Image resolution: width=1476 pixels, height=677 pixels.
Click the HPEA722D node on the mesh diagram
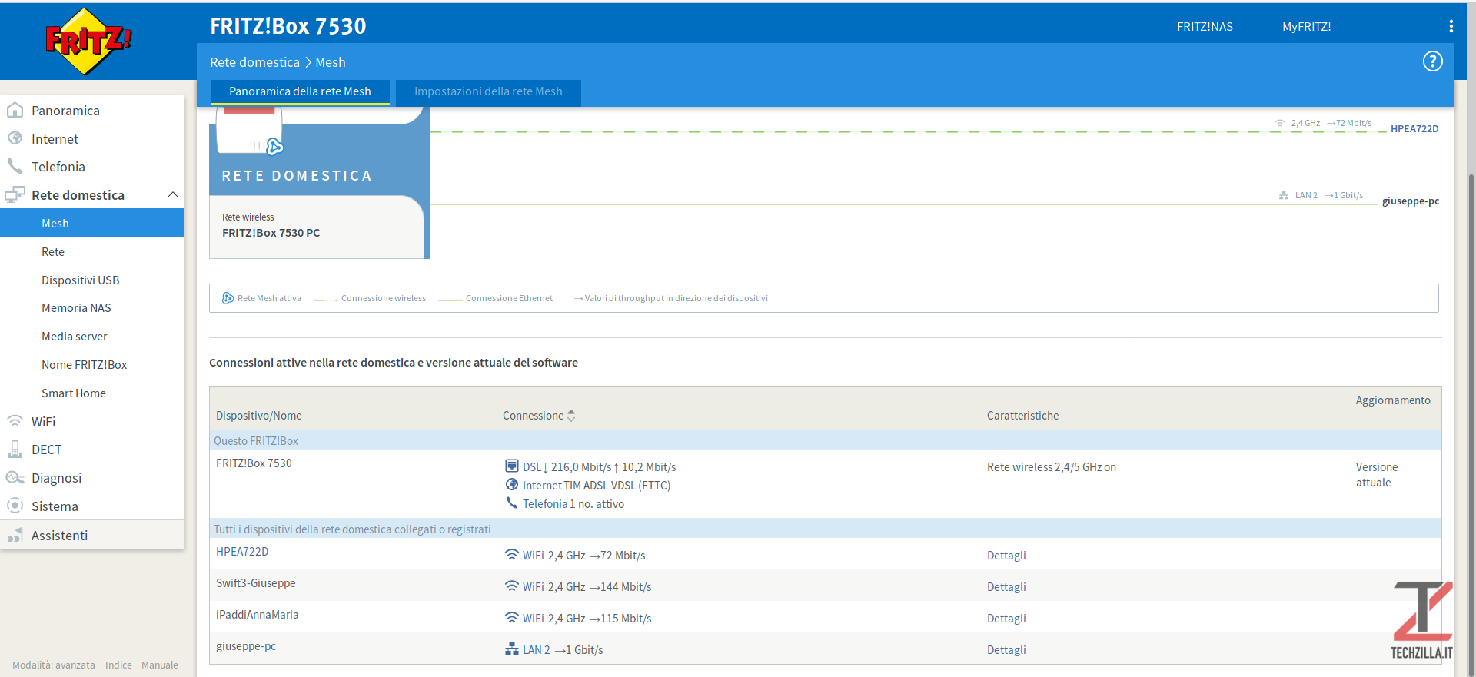(1414, 128)
